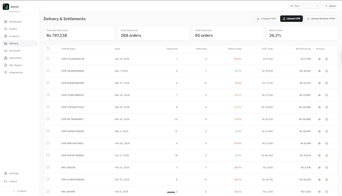Open the admin user menu
342x196 pixels.
click(330, 6)
